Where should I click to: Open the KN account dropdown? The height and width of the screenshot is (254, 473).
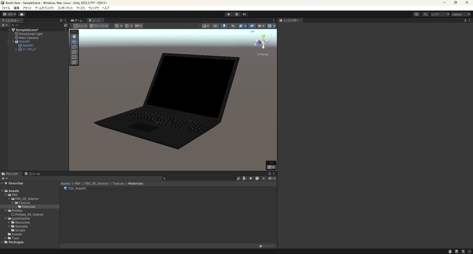(x=9, y=14)
